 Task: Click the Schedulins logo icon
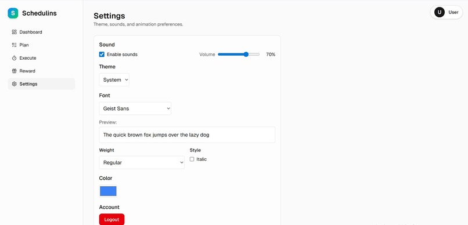13,13
